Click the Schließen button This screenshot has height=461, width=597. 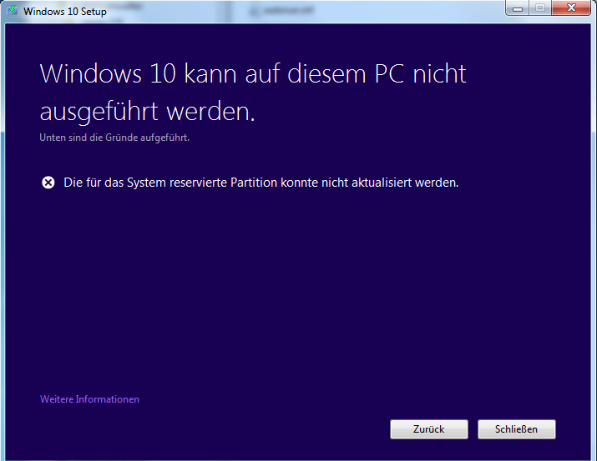(x=517, y=429)
